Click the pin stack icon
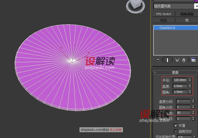The height and width of the screenshot is (138, 198). [x=158, y=60]
